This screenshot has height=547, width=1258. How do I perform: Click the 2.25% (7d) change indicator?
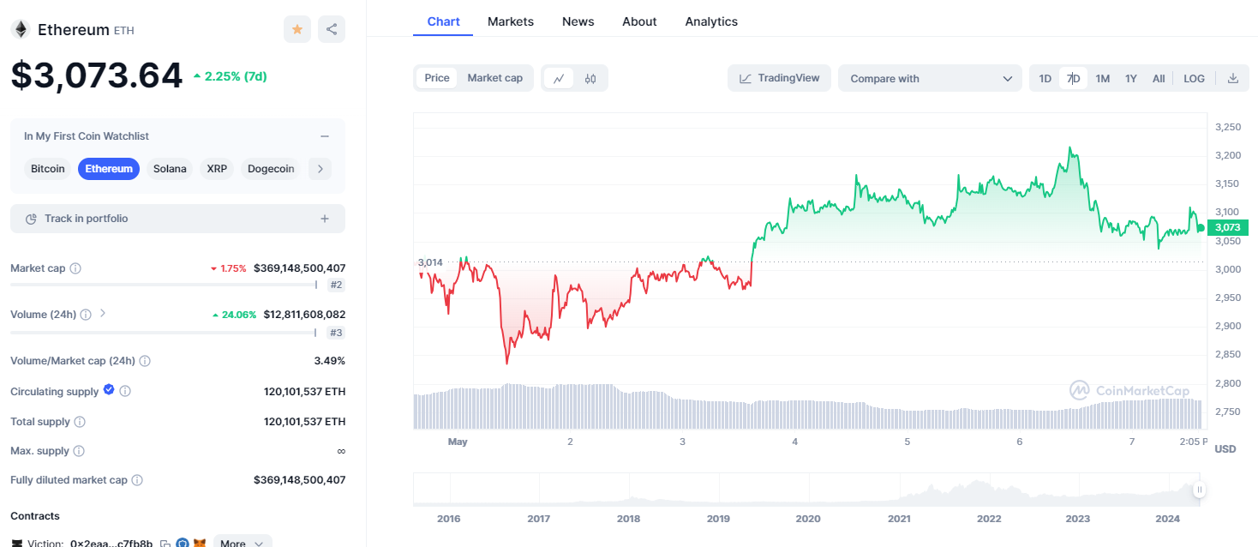(230, 76)
